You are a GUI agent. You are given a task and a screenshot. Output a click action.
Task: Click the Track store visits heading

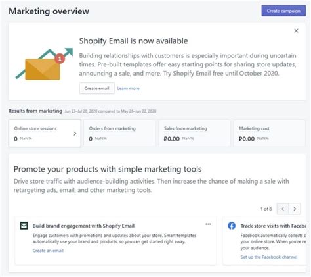pyautogui.click(x=273, y=226)
